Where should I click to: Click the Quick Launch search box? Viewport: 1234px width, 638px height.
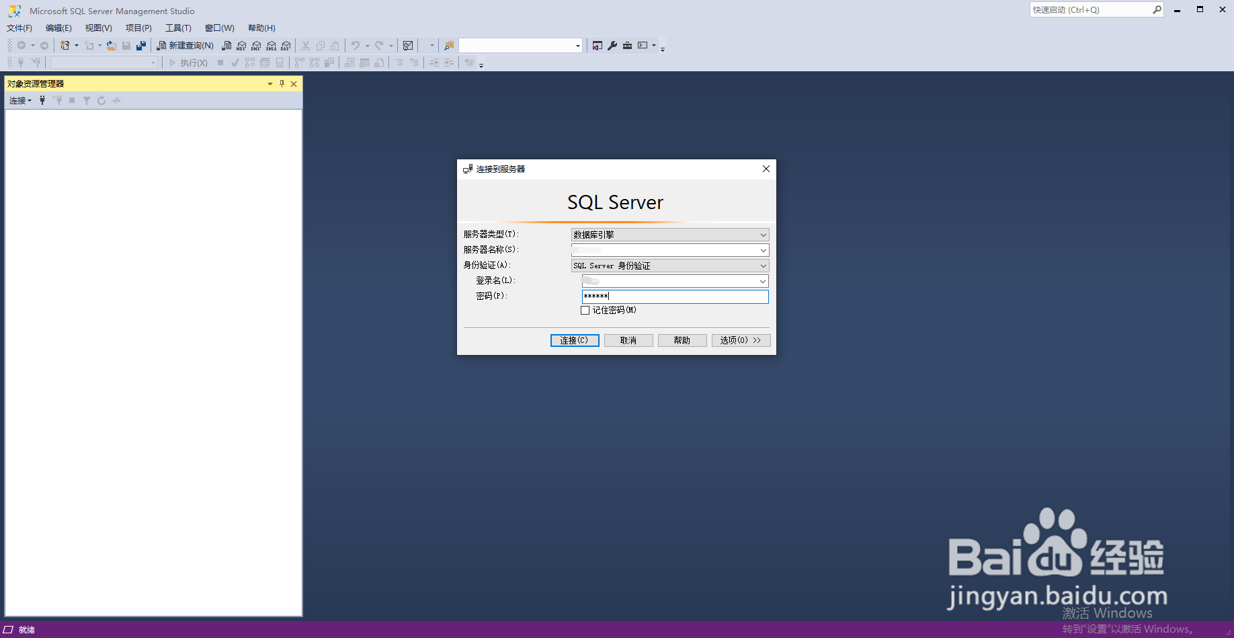pyautogui.click(x=1096, y=9)
